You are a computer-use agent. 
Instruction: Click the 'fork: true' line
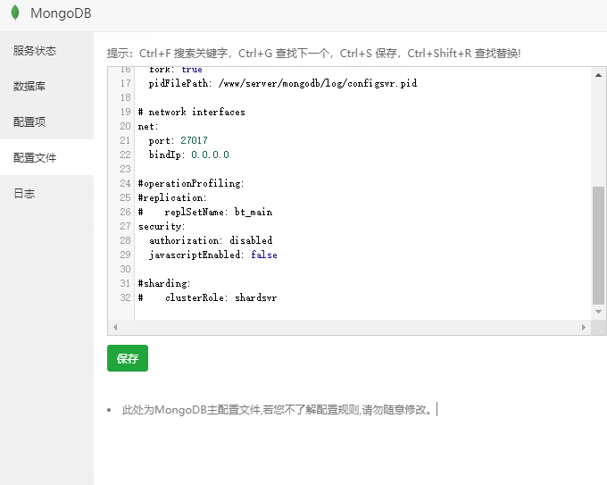(x=176, y=70)
